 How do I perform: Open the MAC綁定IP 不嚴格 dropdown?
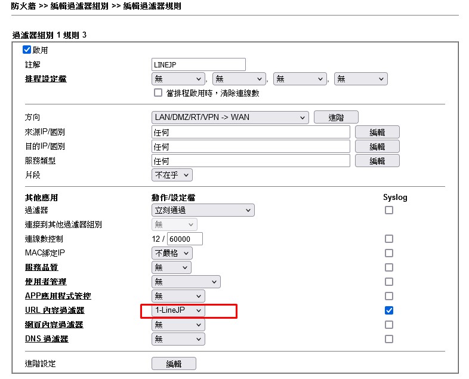coord(172,253)
